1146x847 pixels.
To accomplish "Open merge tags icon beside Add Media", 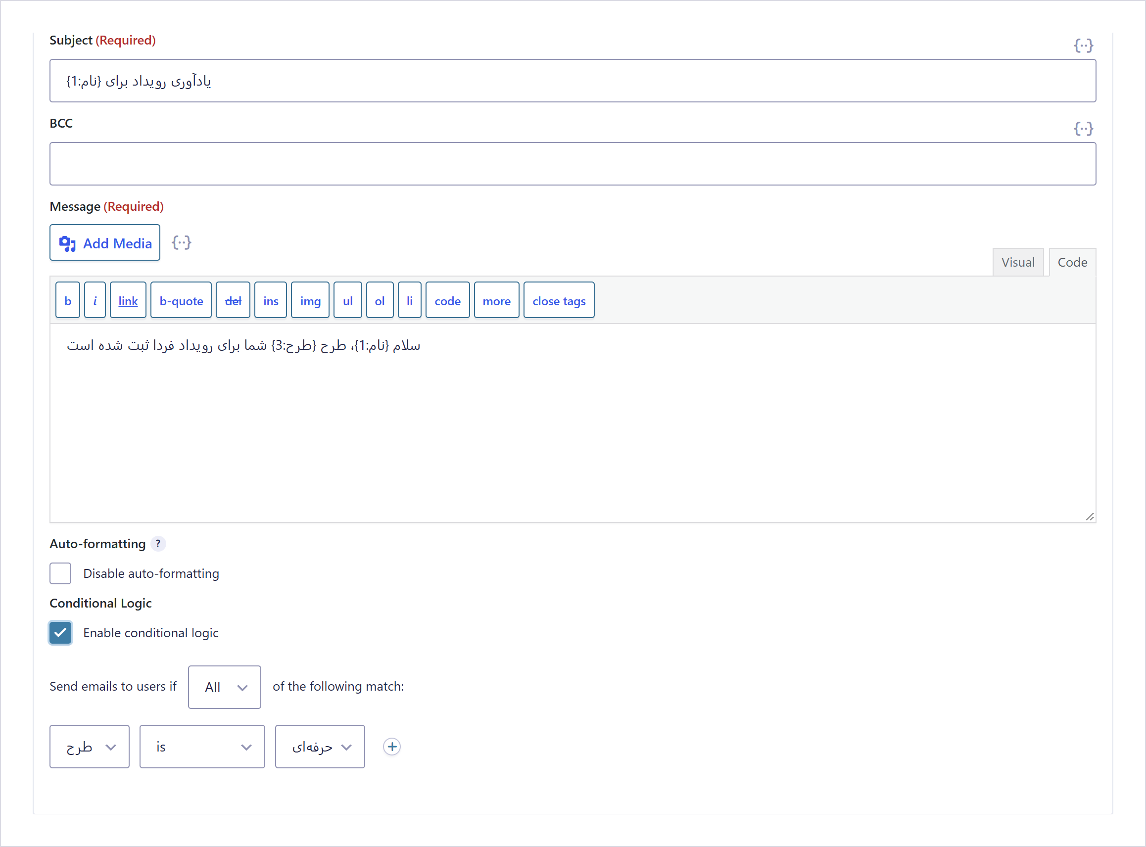I will tap(182, 242).
